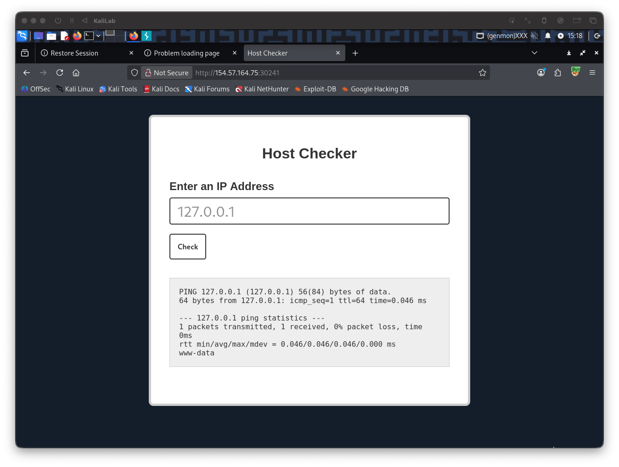Screen dimensions: 619x467
Task: Reload the current Host Checker page
Action: (60, 73)
